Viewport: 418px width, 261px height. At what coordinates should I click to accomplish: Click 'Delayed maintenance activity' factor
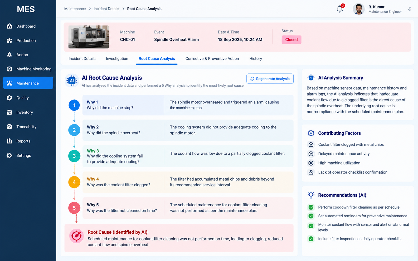tap(344, 154)
